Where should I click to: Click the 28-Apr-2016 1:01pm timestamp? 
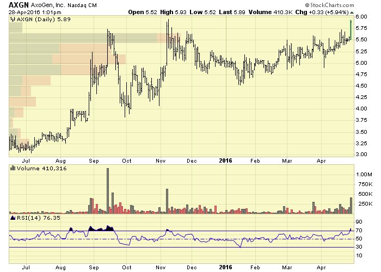(x=35, y=12)
